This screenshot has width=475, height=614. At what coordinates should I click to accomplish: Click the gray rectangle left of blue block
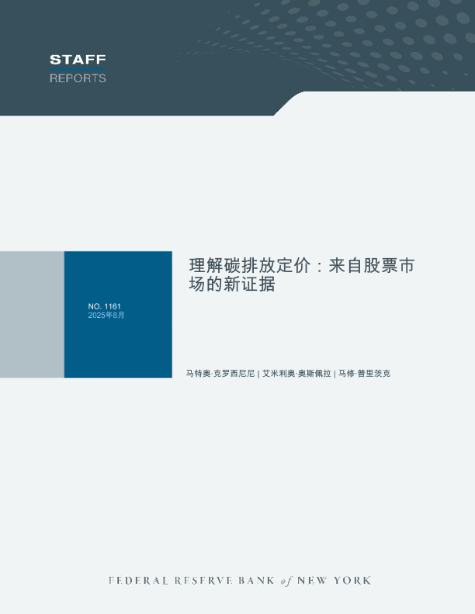[x=32, y=314]
